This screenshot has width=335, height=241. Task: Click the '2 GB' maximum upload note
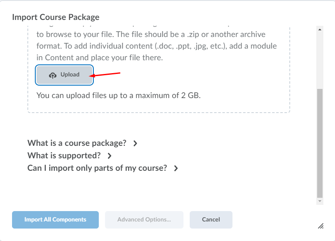118,95
